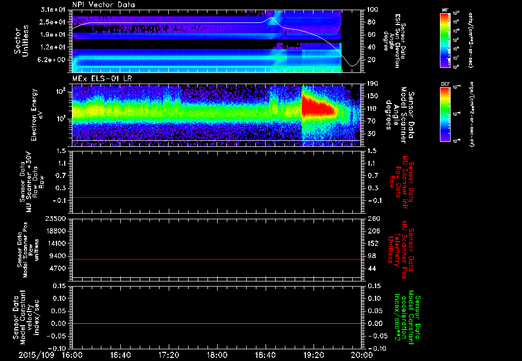Select the "Sector Unitless" axis label
The height and width of the screenshot is (361, 522).
[x=21, y=41]
